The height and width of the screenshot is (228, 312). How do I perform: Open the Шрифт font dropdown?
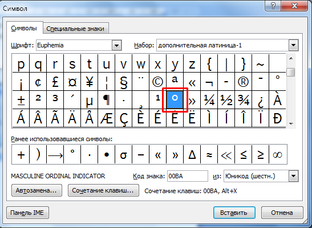(116, 46)
